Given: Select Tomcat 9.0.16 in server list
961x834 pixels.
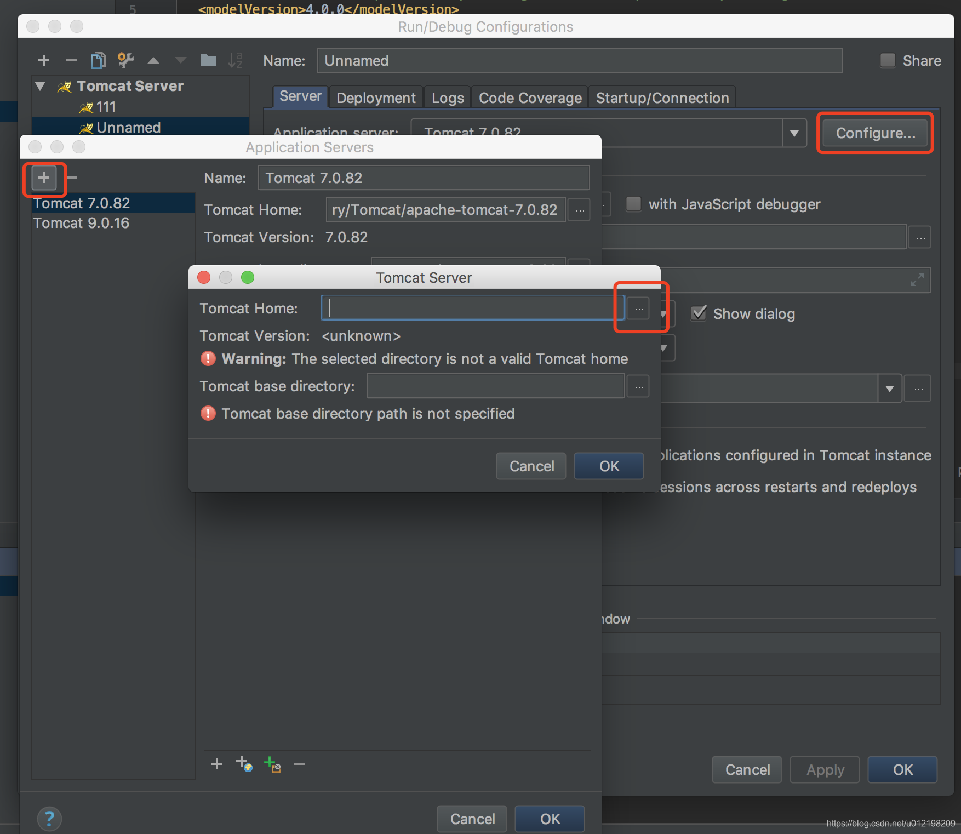Looking at the screenshot, I should pos(113,223).
